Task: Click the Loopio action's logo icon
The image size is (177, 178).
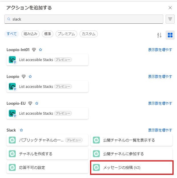Action: (12, 86)
